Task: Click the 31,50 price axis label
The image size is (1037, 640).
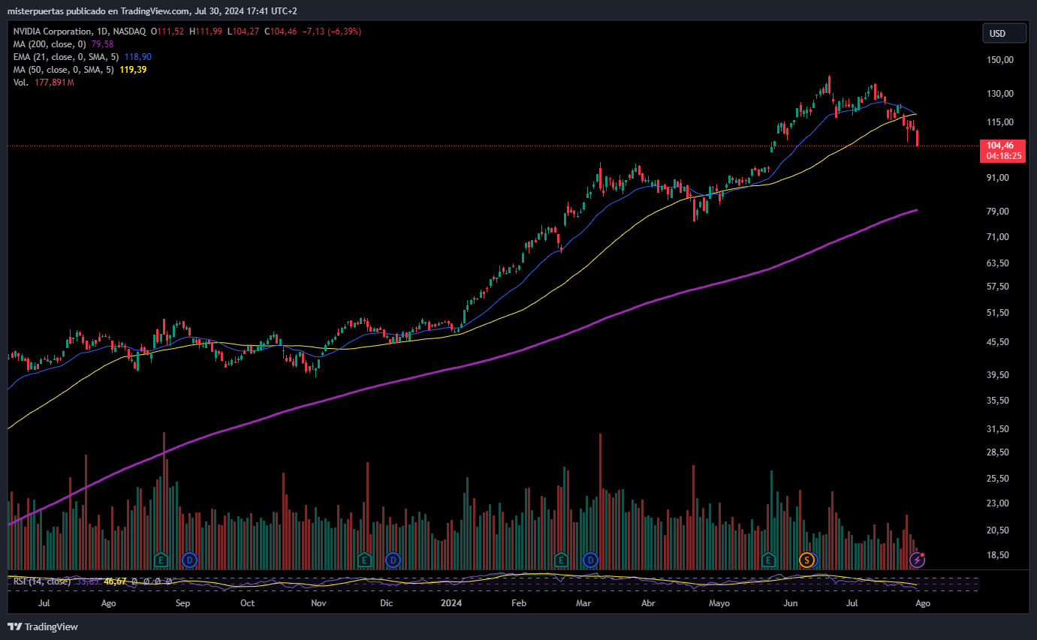Action: (x=996, y=429)
